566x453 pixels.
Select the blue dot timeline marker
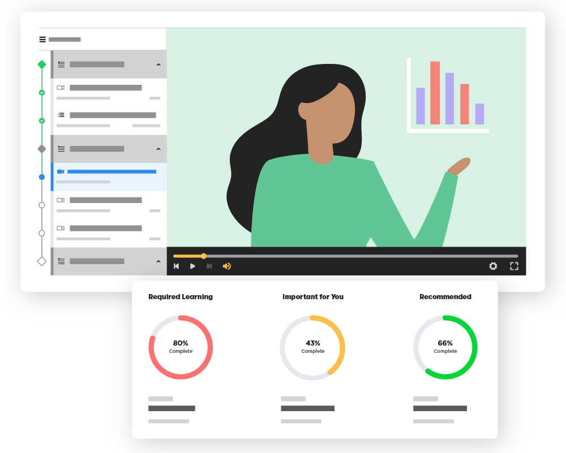click(42, 177)
